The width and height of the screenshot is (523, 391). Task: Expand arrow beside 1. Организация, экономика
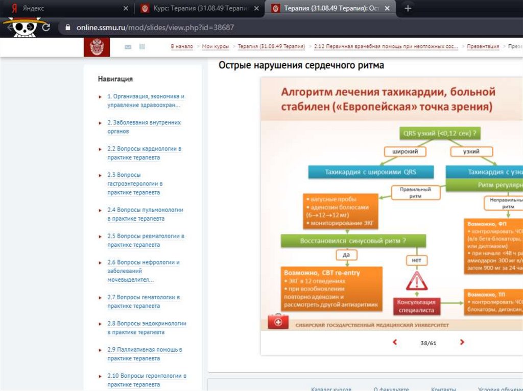point(100,97)
